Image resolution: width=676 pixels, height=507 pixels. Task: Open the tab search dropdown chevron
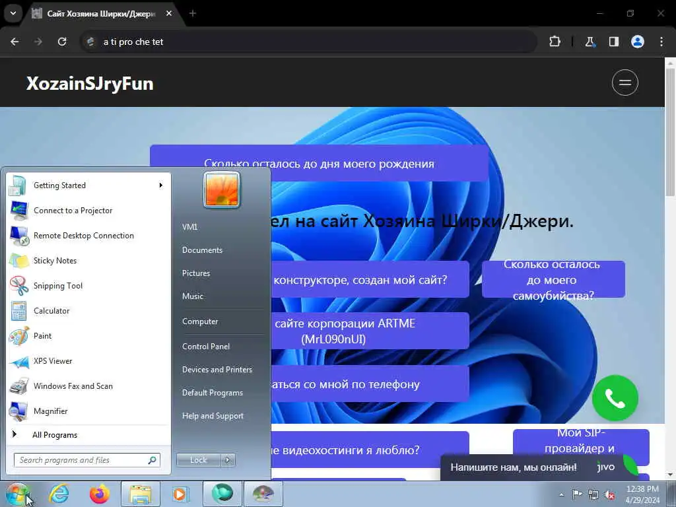pos(13,13)
